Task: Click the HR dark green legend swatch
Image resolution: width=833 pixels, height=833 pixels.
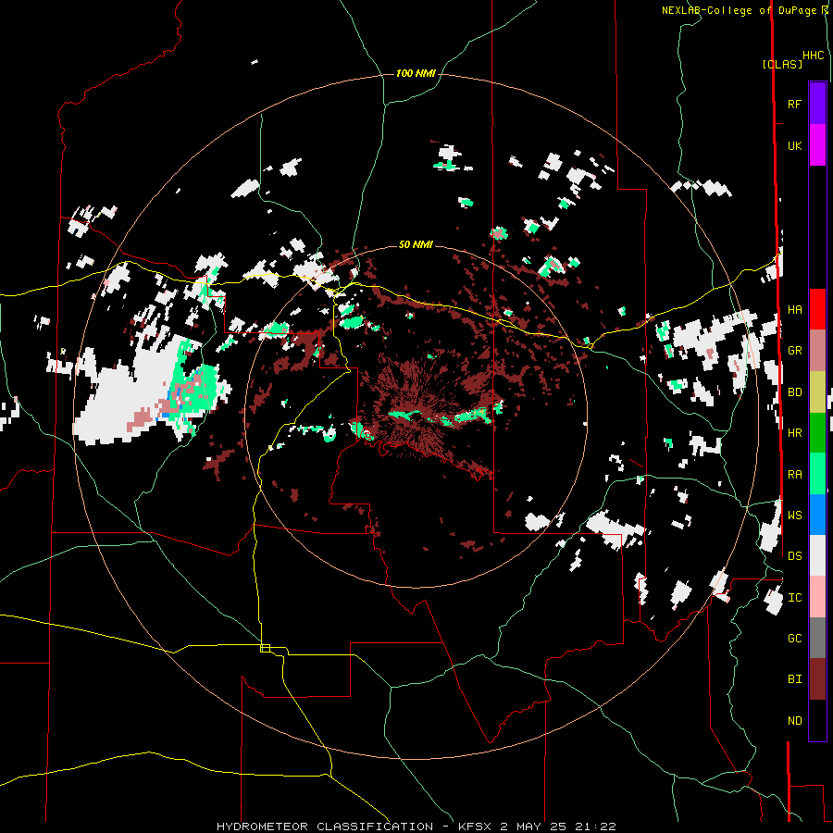Action: [x=817, y=433]
